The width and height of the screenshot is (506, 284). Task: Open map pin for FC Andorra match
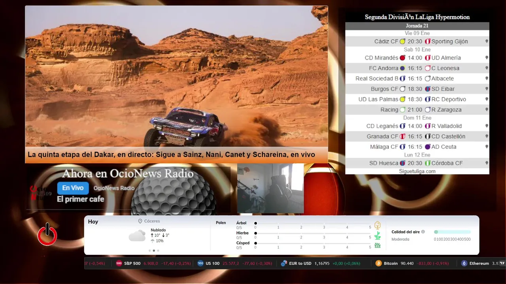tap(487, 68)
